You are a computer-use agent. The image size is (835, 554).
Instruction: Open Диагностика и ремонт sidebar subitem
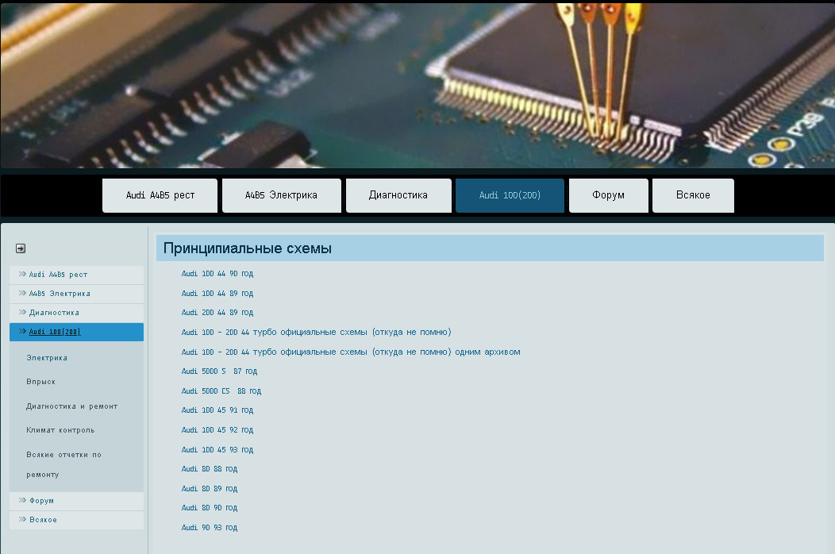tap(71, 406)
